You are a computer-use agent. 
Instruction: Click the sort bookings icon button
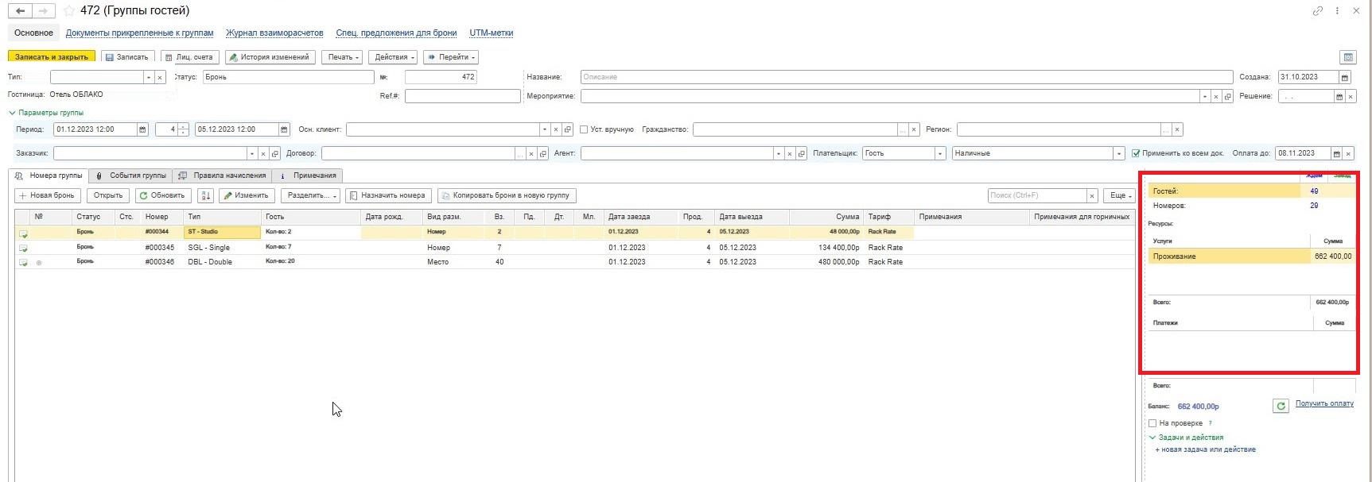(x=205, y=195)
